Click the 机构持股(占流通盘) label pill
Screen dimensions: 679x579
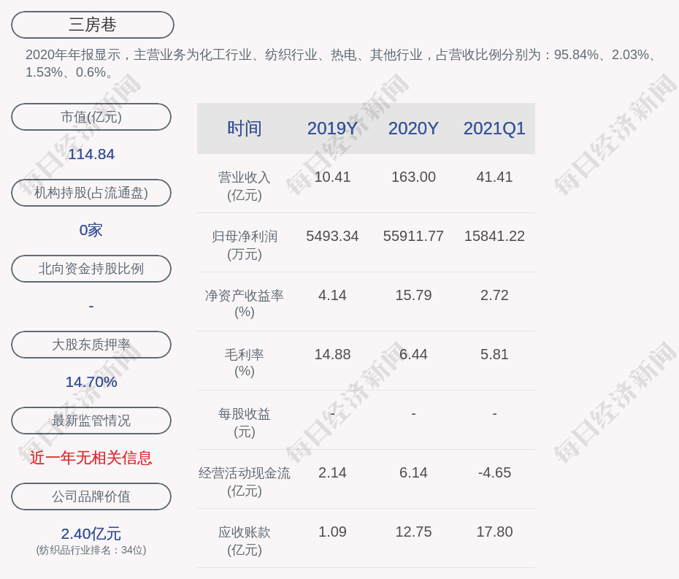pyautogui.click(x=91, y=193)
